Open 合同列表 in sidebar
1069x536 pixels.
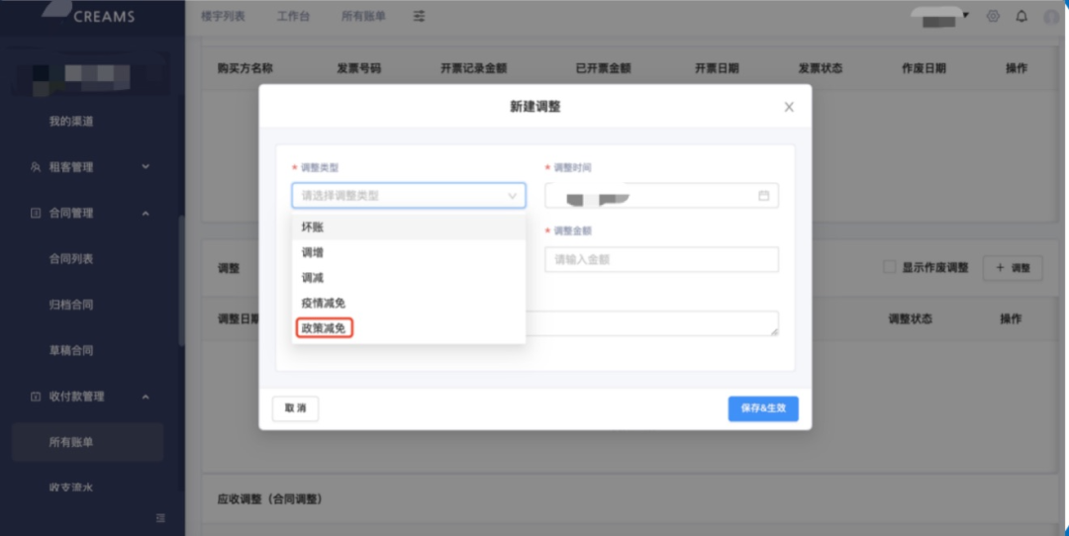tap(71, 259)
